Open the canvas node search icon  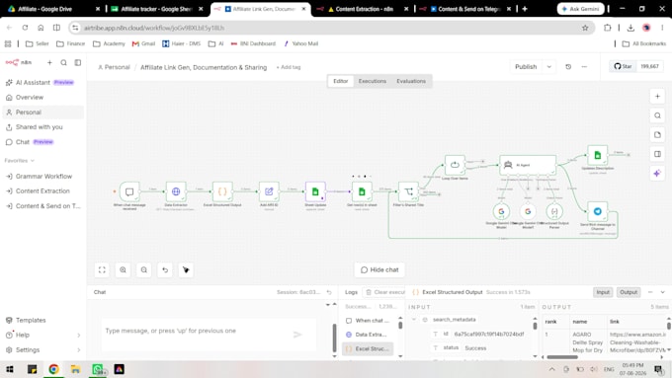tap(657, 115)
